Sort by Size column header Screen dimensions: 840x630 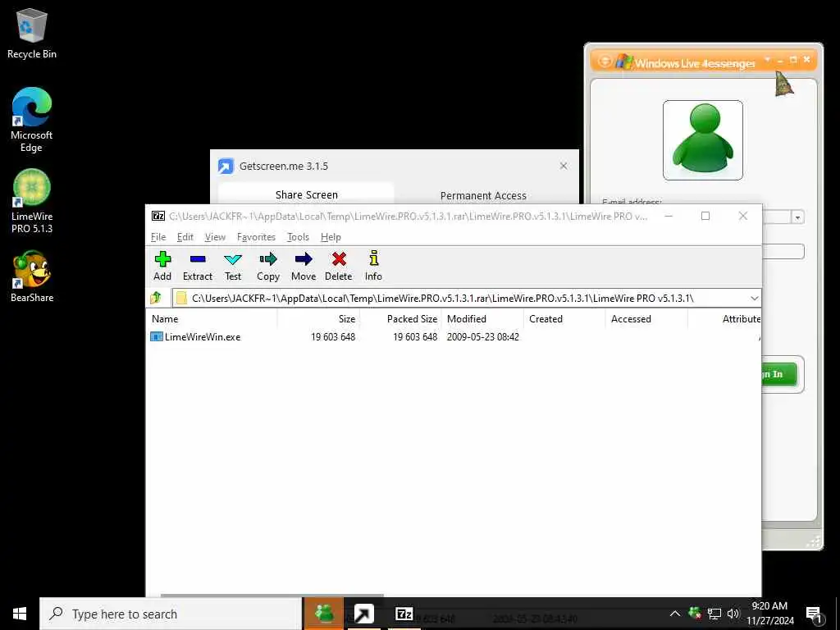click(319, 319)
